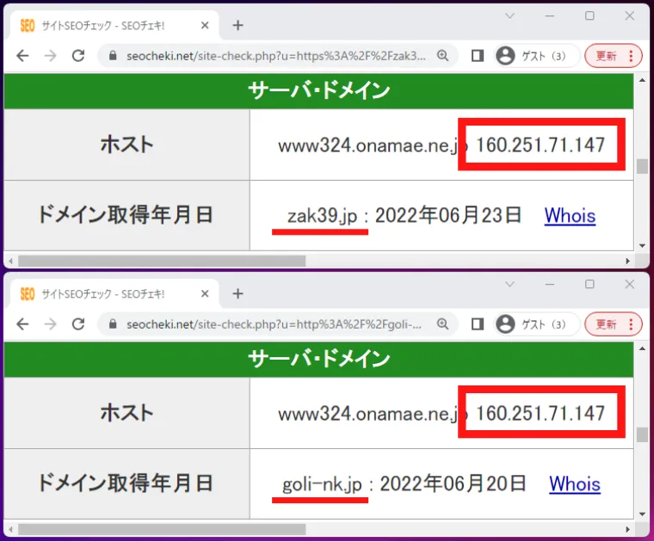Expand the tab search chevron in the top window

509,15
